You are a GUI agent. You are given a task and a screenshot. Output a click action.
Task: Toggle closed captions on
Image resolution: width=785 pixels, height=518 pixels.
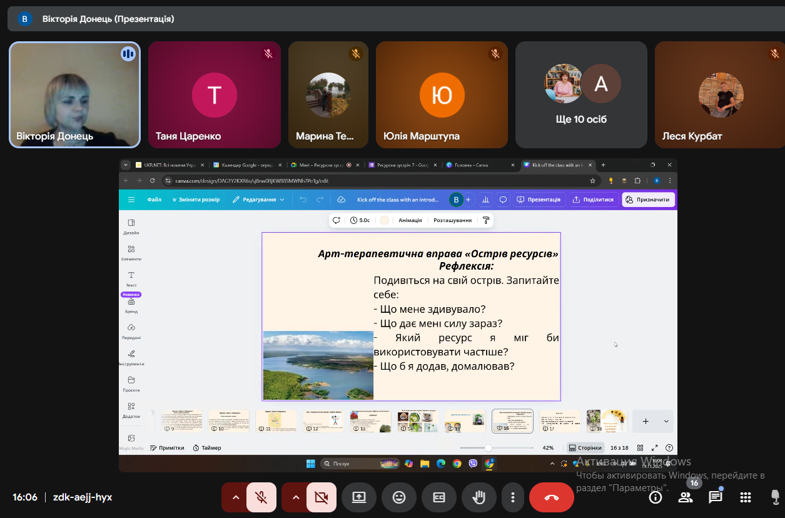(439, 497)
